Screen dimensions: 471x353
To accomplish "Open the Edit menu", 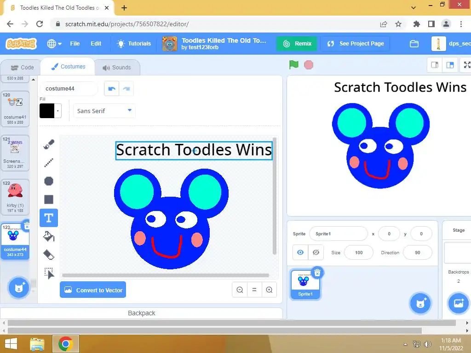I will (x=96, y=44).
